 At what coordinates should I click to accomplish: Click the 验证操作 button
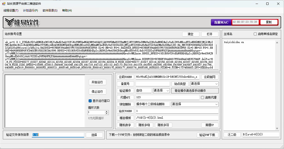pos(125,91)
